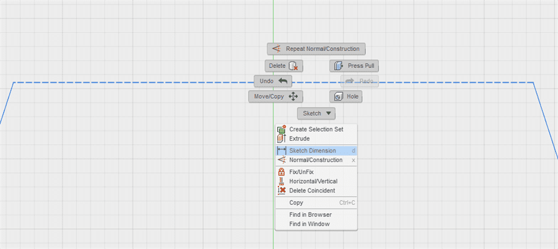Viewport: 558px width, 249px height.
Task: Click the Undo arrow icon
Action: pos(283,81)
